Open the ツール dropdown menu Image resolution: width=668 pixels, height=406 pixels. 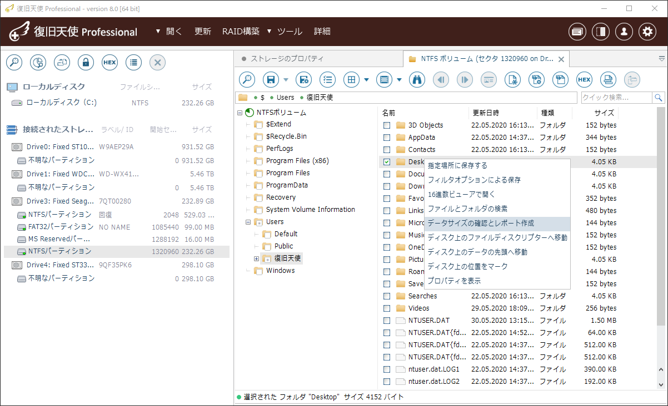pos(285,32)
